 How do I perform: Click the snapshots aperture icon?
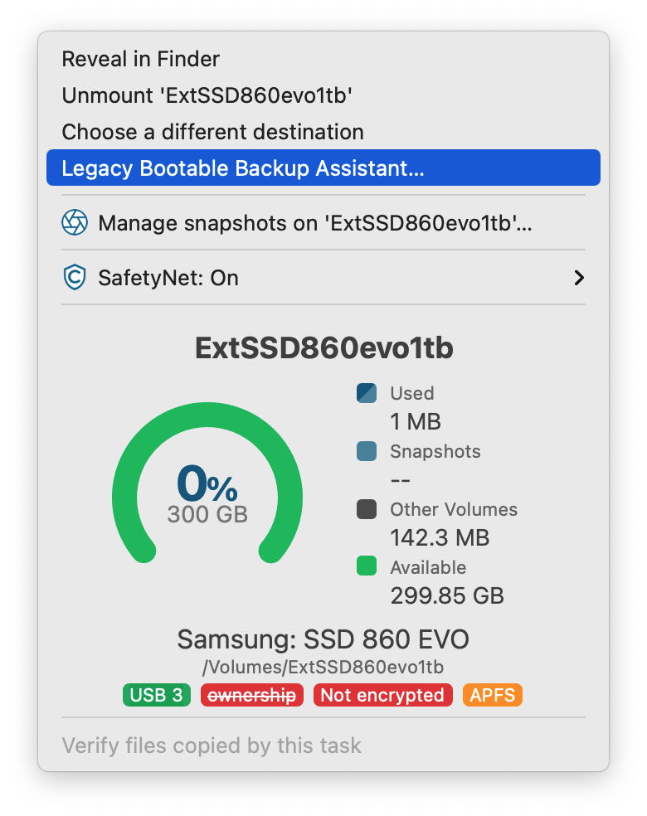tap(75, 223)
